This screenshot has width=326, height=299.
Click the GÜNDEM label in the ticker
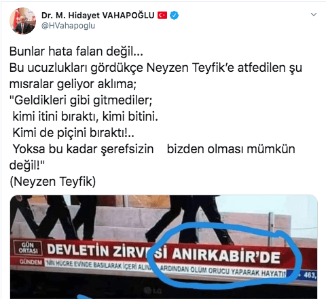coord(31,262)
